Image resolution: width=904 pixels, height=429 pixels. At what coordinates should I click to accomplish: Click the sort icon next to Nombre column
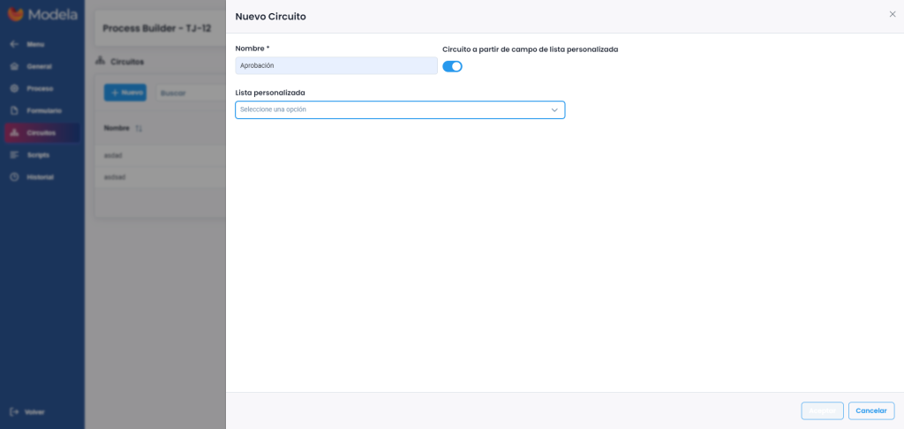[x=139, y=128]
